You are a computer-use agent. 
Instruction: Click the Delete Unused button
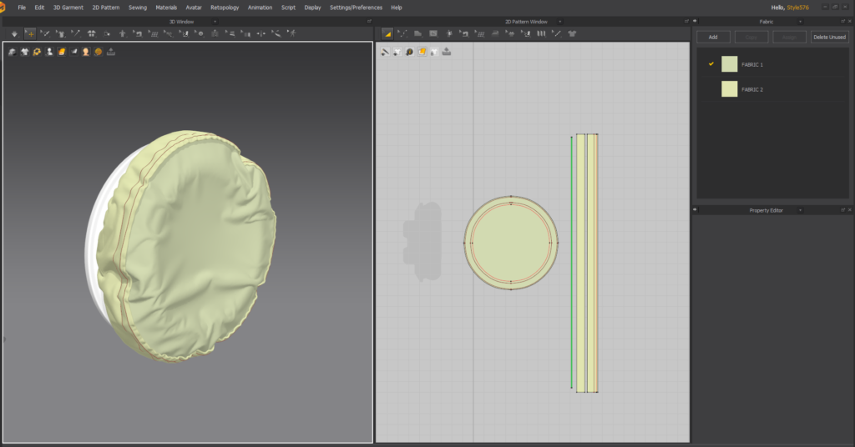pos(829,37)
